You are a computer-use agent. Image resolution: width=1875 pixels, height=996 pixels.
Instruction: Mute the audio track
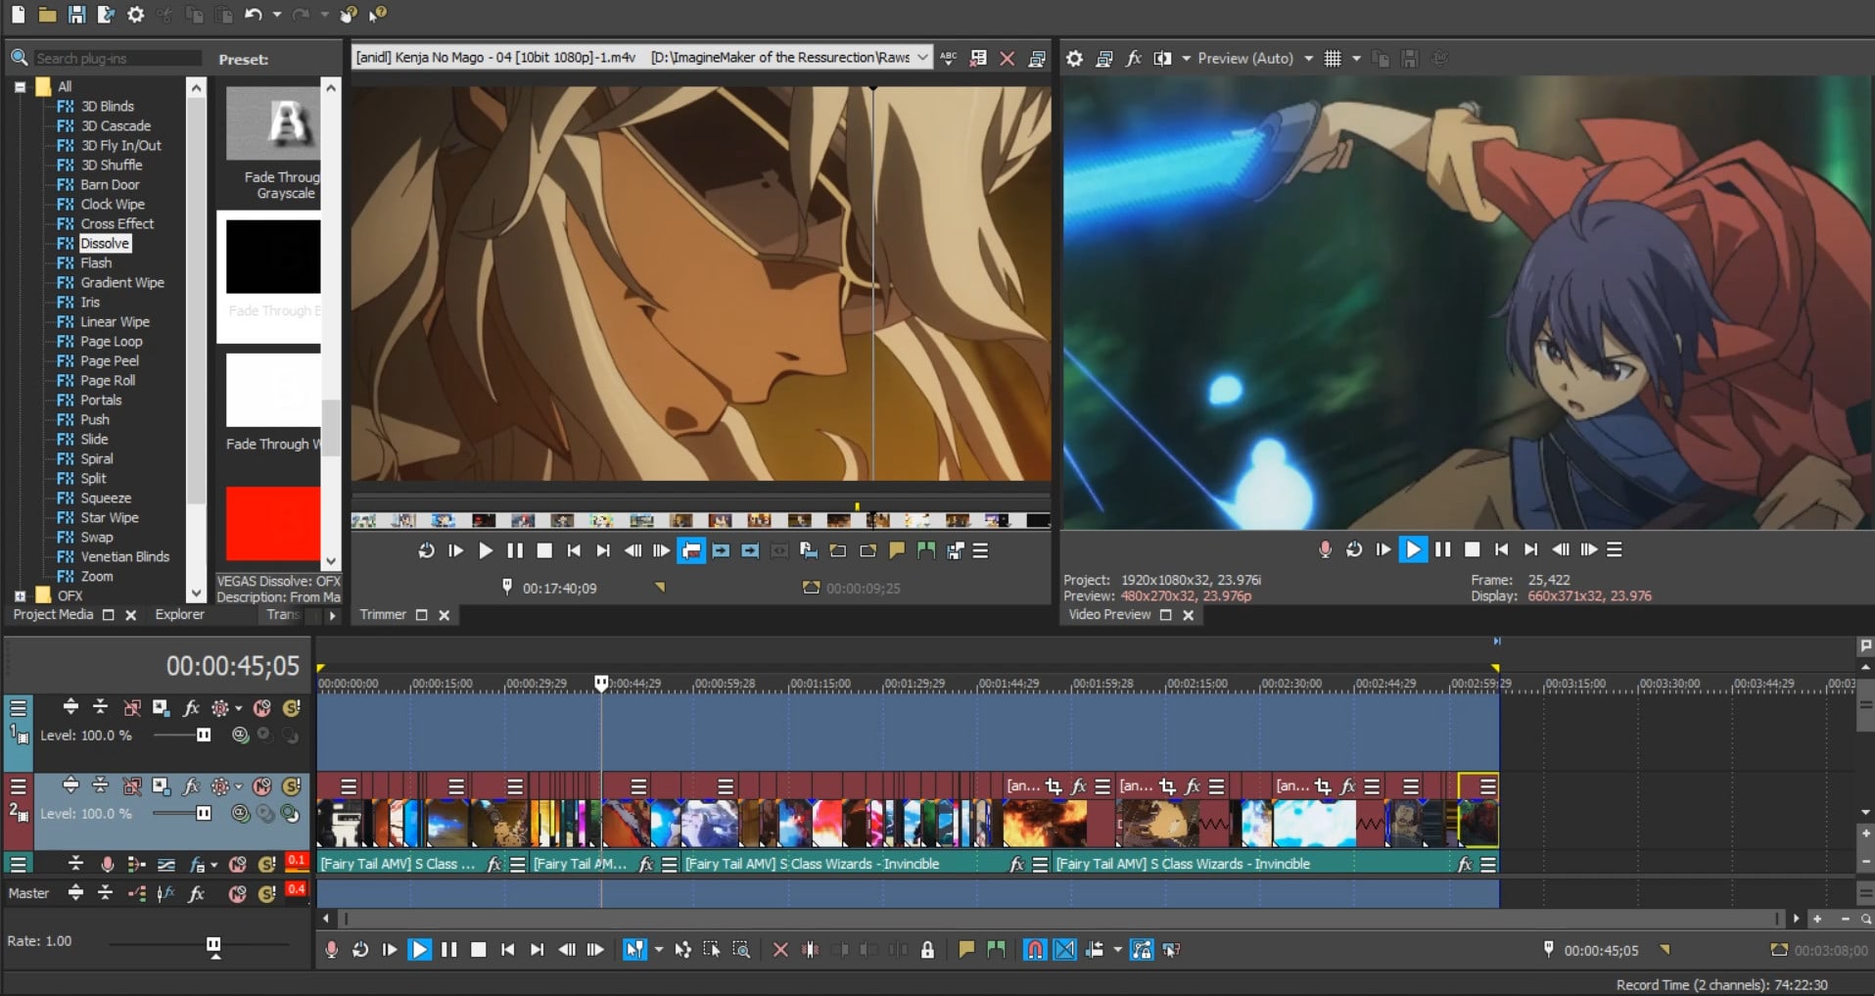coord(238,864)
